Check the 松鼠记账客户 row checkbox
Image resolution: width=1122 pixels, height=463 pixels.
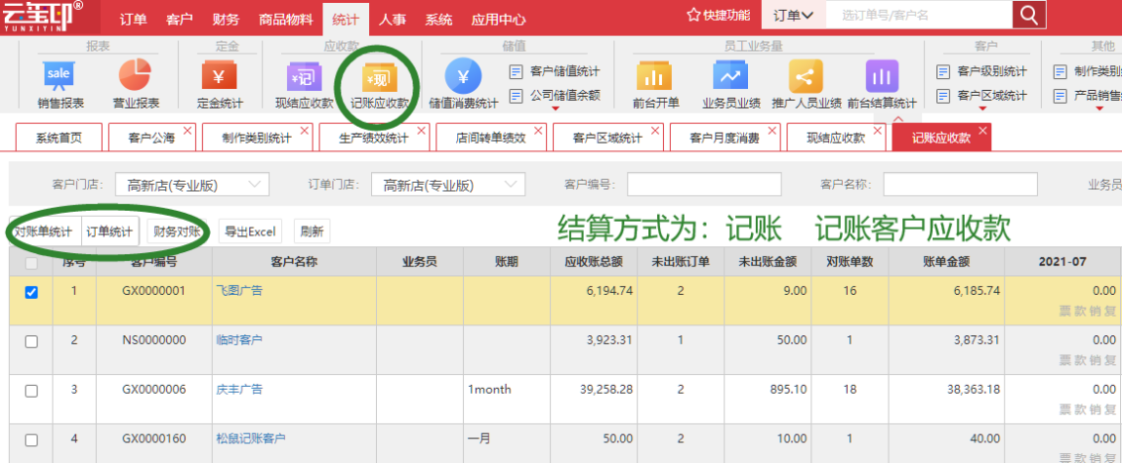coord(32,440)
